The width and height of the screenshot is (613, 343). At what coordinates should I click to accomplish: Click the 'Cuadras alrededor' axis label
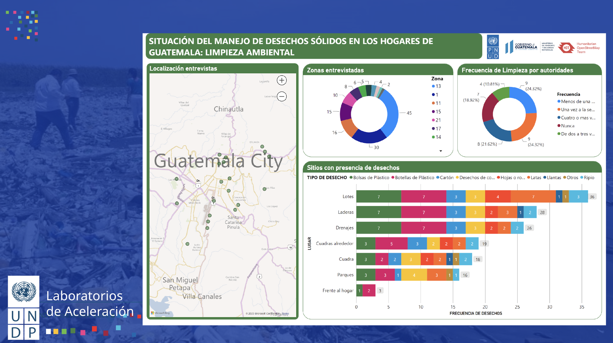click(335, 243)
